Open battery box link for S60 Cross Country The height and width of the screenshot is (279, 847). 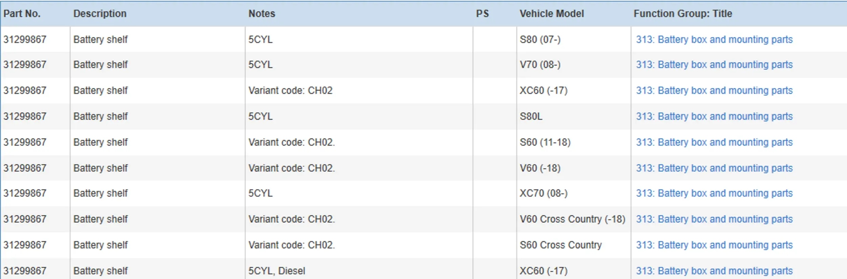pos(714,245)
